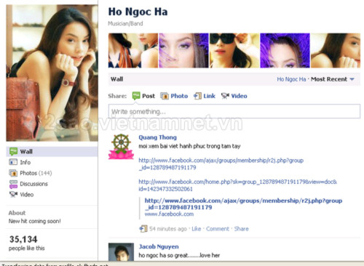This screenshot has height=266, width=364.
Task: Click Quang Thong's lotus wheel avatar
Action: coord(121,147)
